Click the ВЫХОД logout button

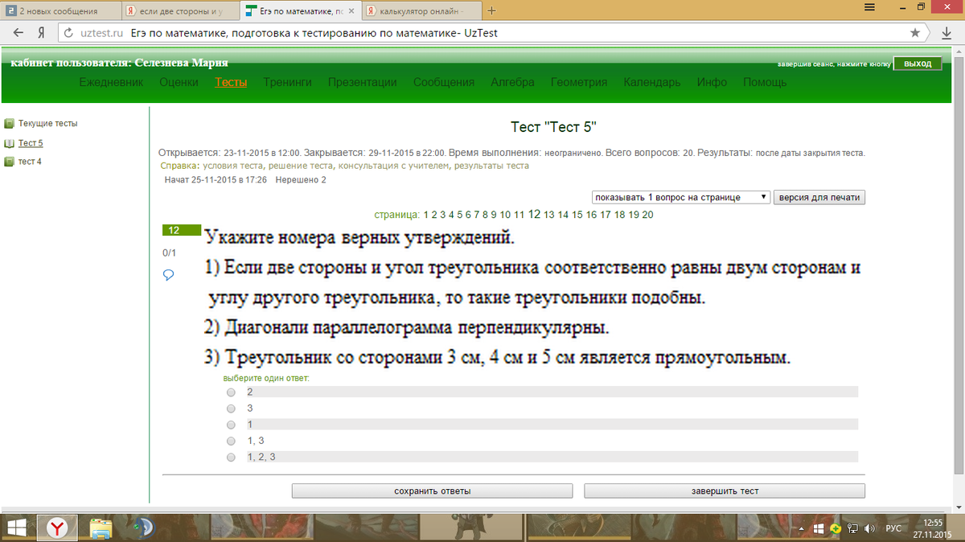[x=918, y=64]
